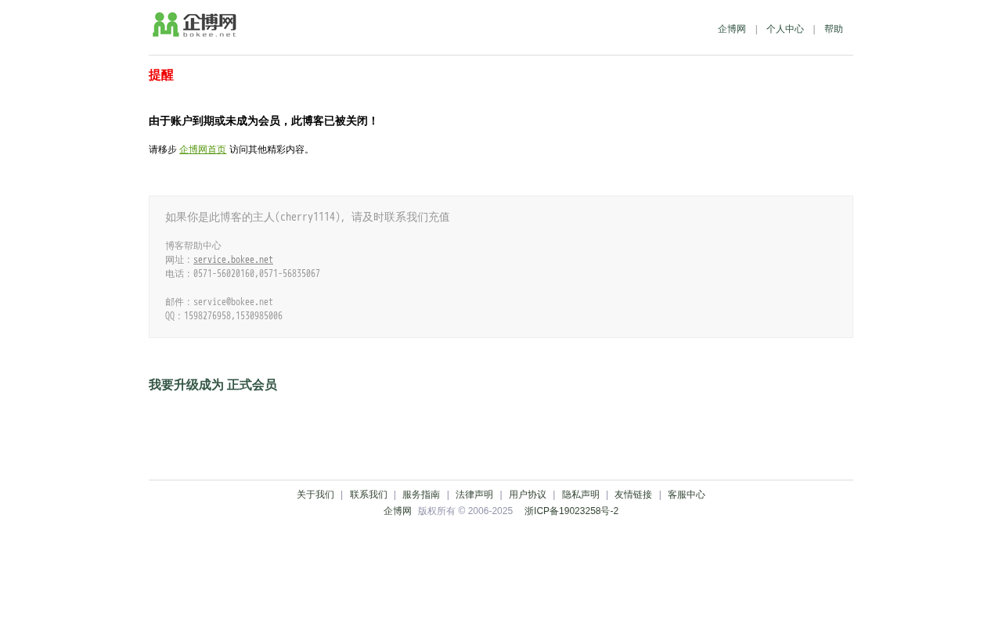Open 友情链接 footer link
Screen dimensions: 1002x626
coord(633,495)
